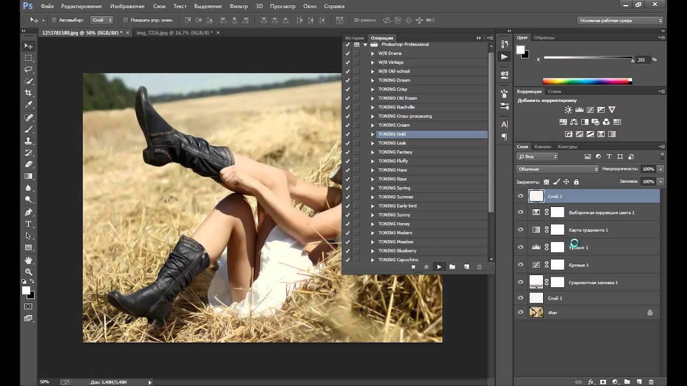Screen dimensions: 687x386
Task: Select the Brush tool
Action: [x=28, y=129]
